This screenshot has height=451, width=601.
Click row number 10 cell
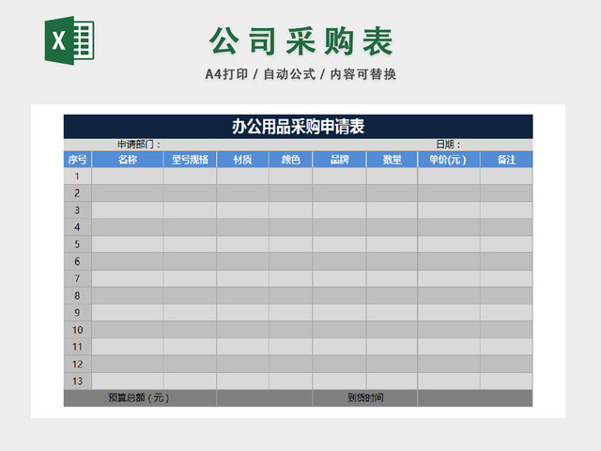point(77,330)
